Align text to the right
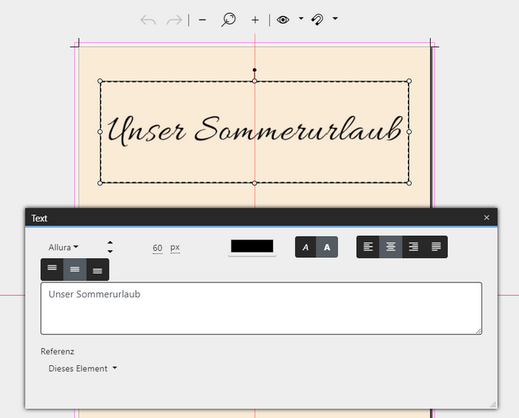Viewport: 519px width, 418px height. (x=413, y=247)
